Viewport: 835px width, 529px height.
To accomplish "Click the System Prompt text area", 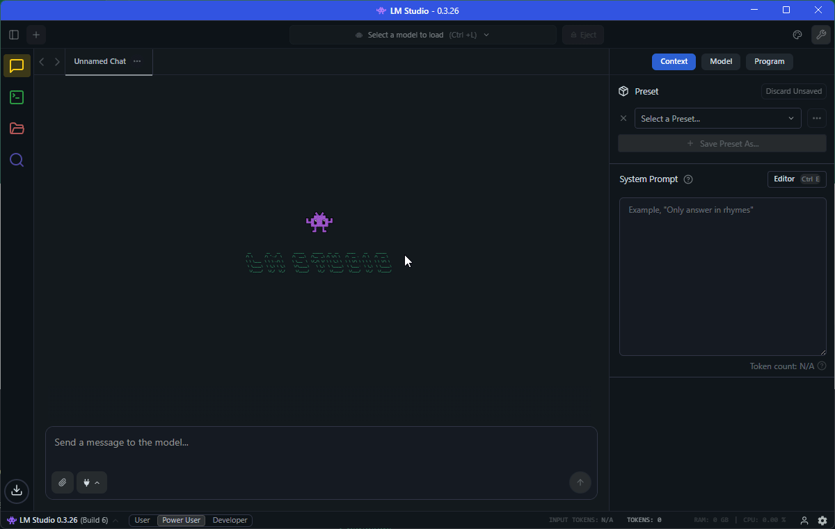I will tap(722, 278).
